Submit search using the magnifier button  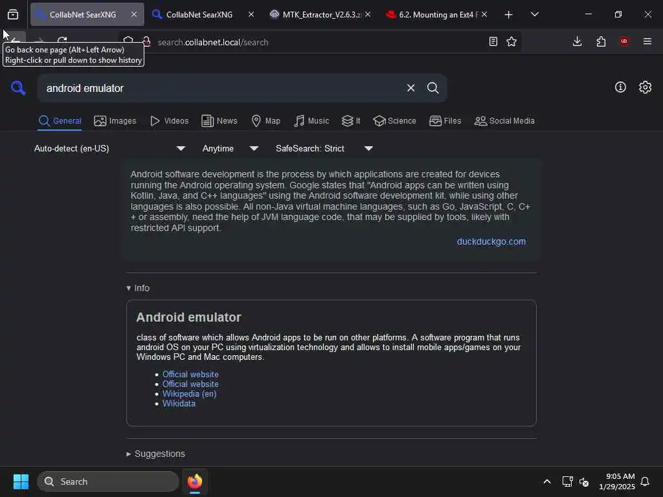point(433,88)
